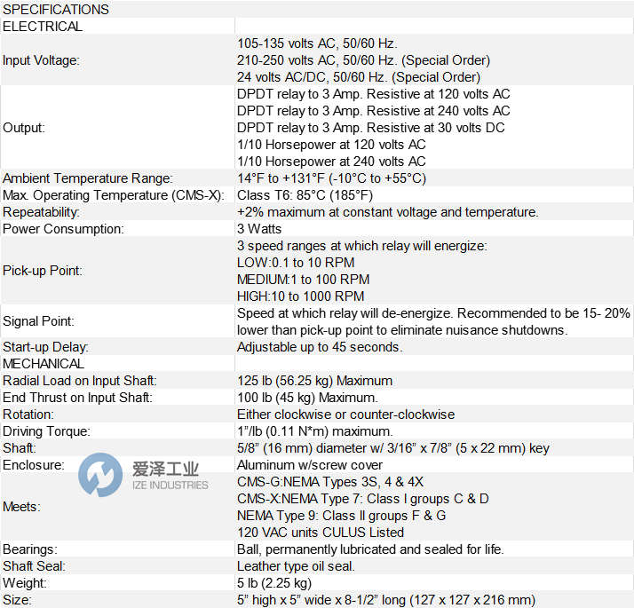Click the 3 Watts power consumption value
This screenshot has width=634, height=608.
click(x=259, y=229)
